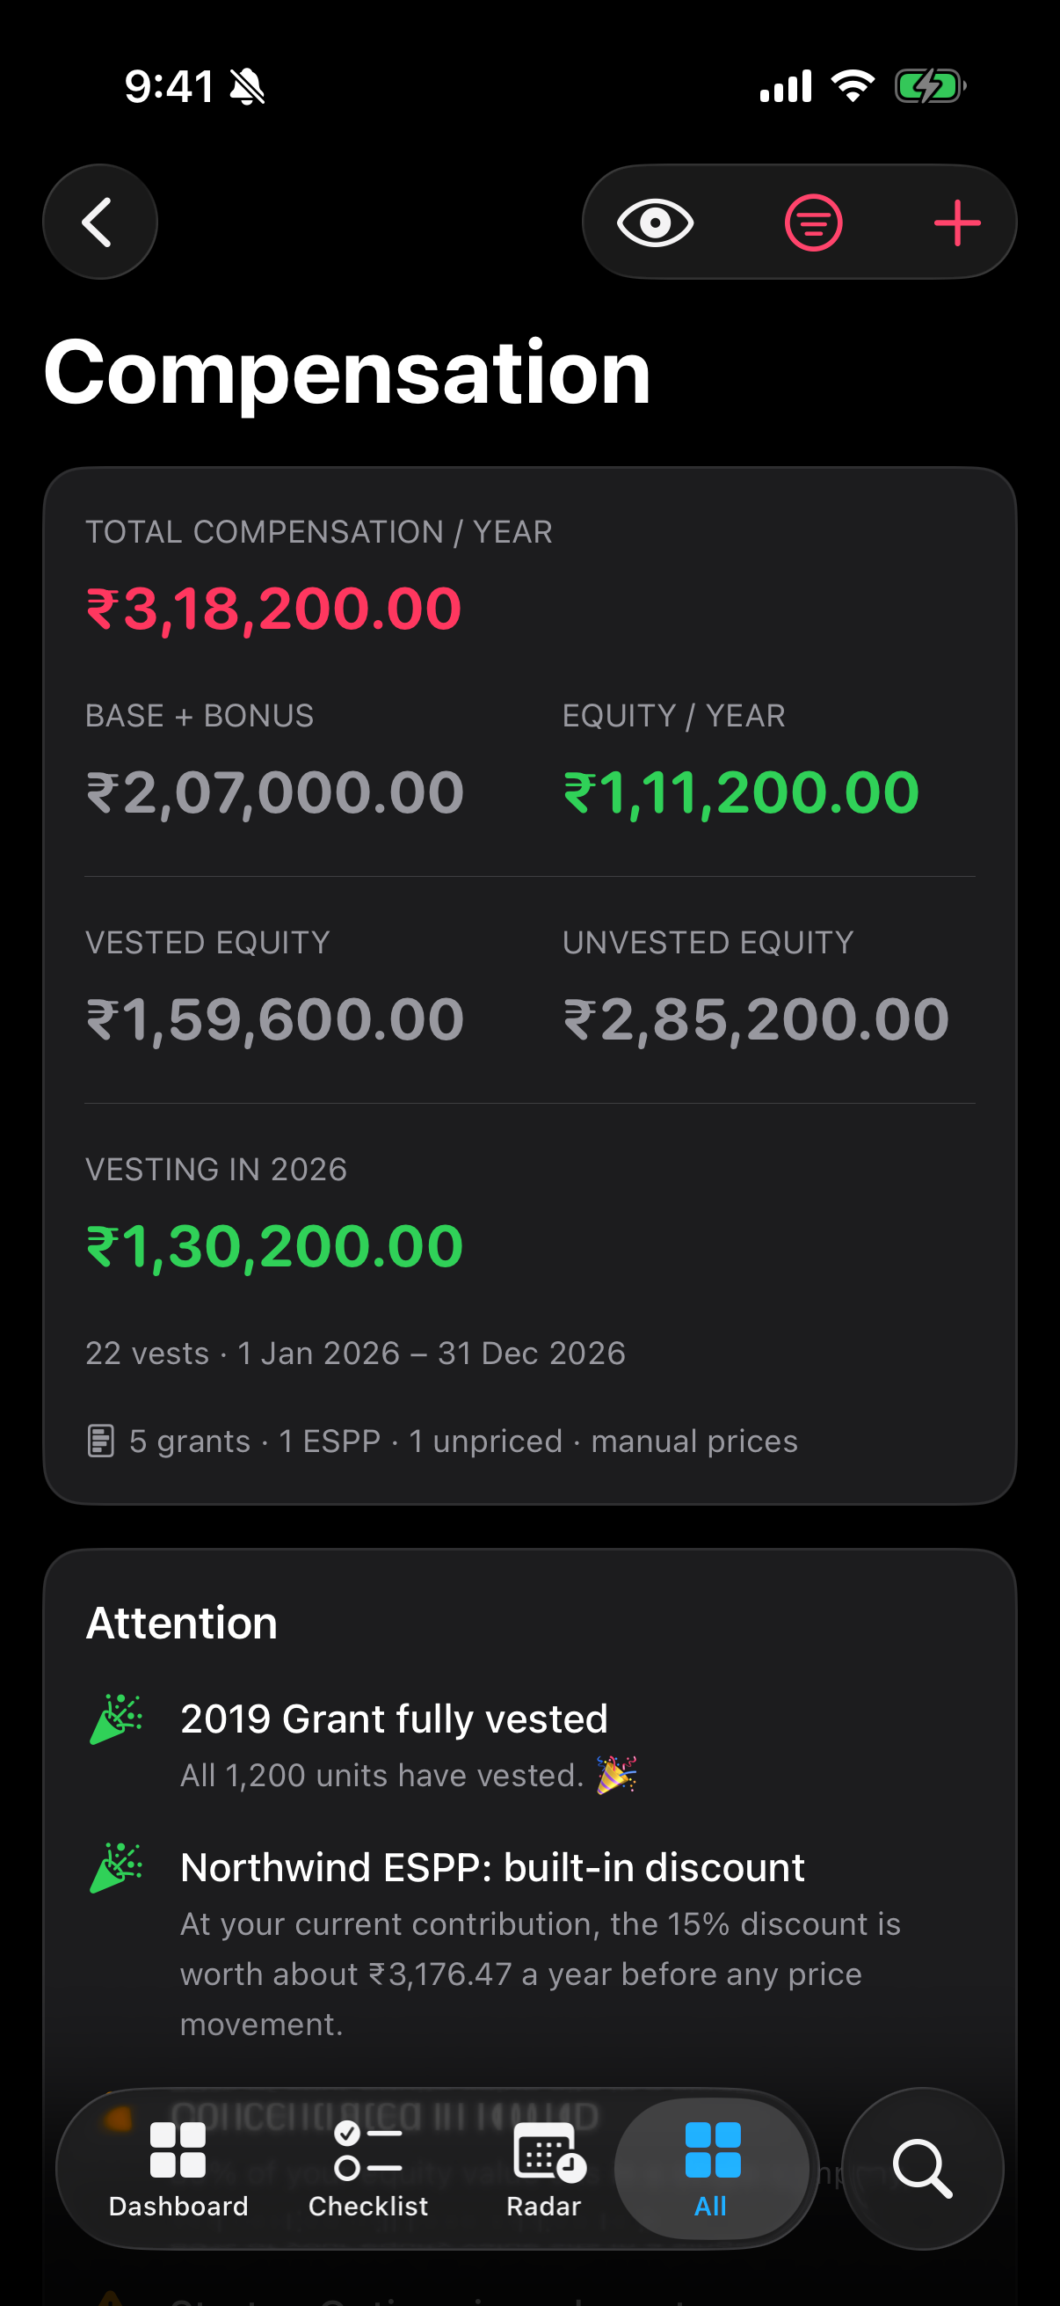Tap the Base + Bonus value ₹2,07,000.00
This screenshot has width=1060, height=2306.
tap(274, 792)
